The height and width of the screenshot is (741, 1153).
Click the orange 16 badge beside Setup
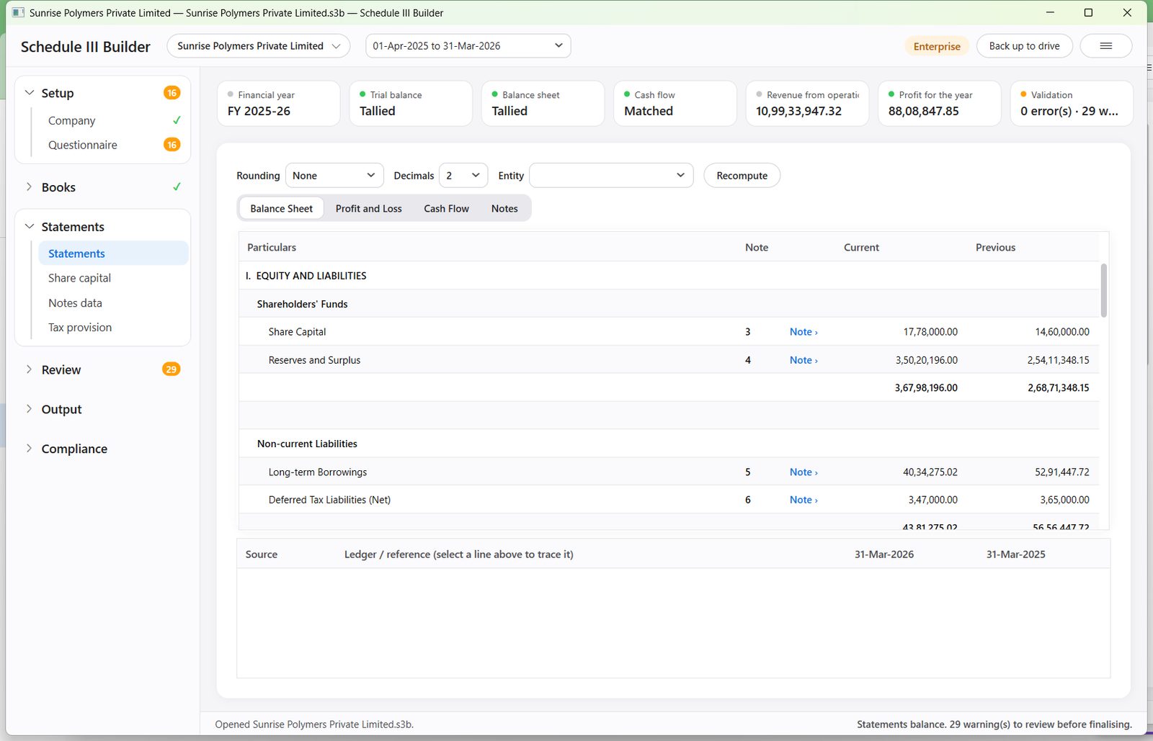coord(172,93)
